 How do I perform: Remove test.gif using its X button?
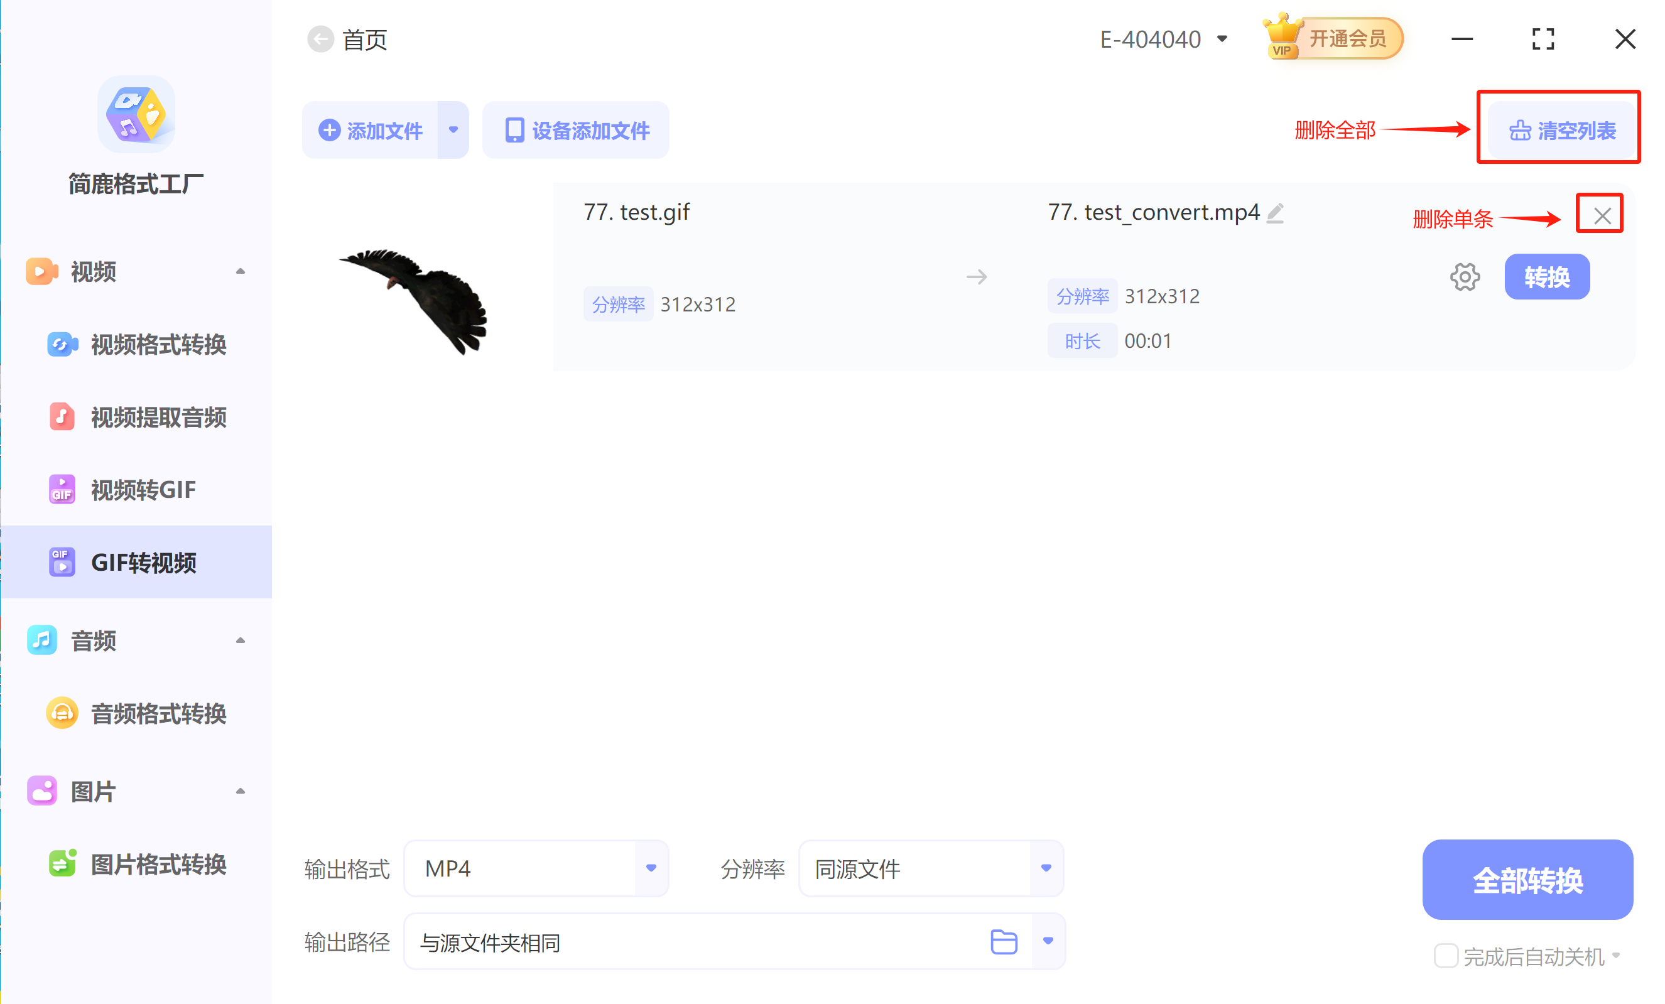[x=1600, y=215]
